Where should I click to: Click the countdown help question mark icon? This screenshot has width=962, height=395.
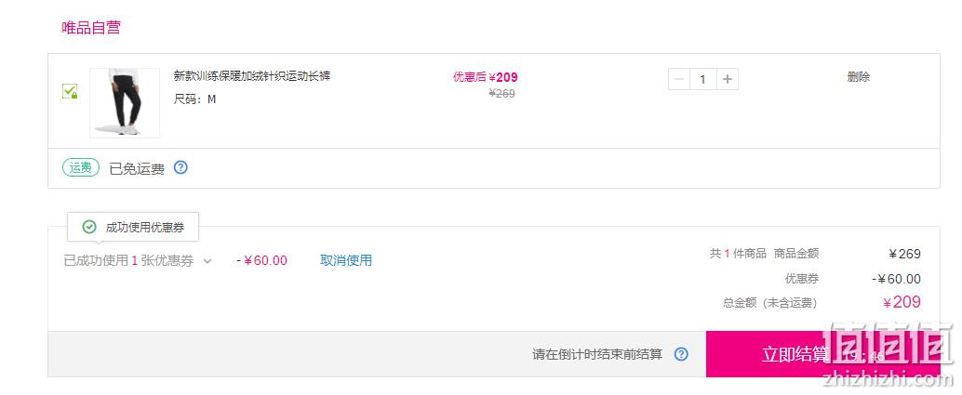click(681, 354)
